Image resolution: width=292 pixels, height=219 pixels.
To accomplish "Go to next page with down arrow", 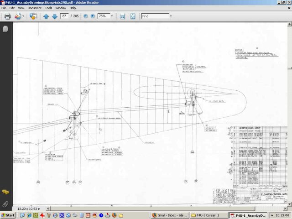I will (x=55, y=16).
